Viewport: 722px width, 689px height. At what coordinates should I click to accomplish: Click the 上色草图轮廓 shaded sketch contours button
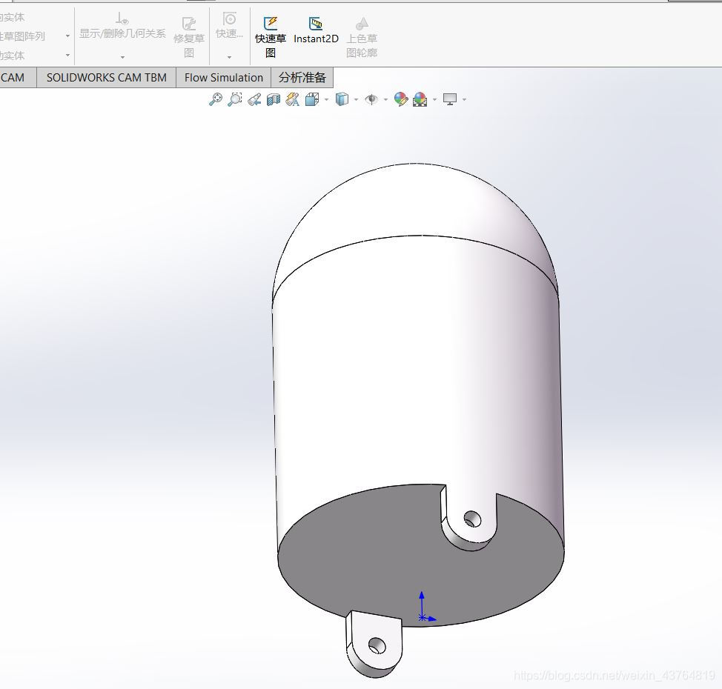362,37
